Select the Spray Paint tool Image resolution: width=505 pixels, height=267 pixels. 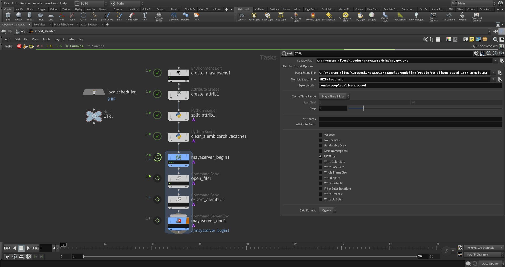pos(132,16)
